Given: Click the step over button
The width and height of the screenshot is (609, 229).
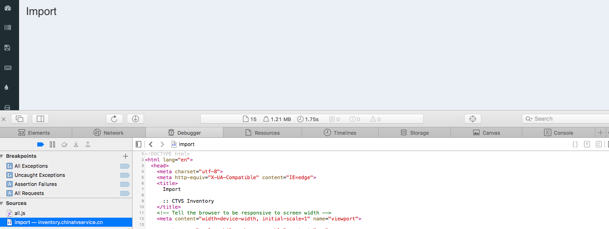Looking at the screenshot, I should pos(64,144).
